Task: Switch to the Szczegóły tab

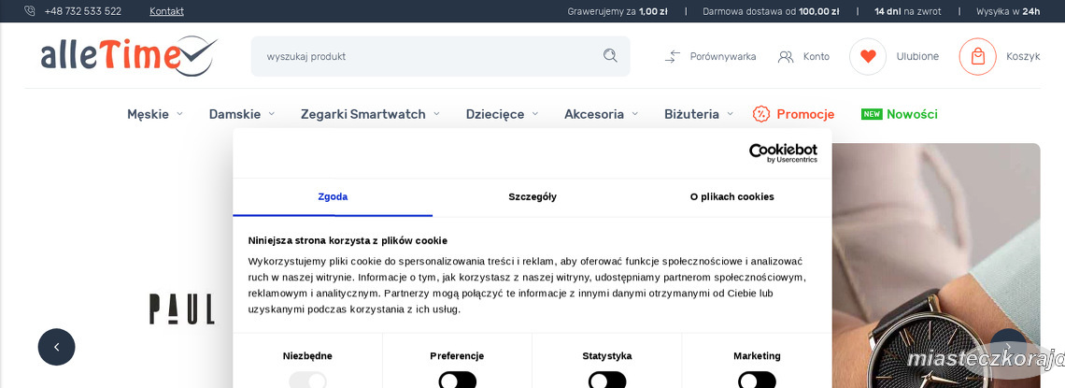Action: [x=532, y=197]
